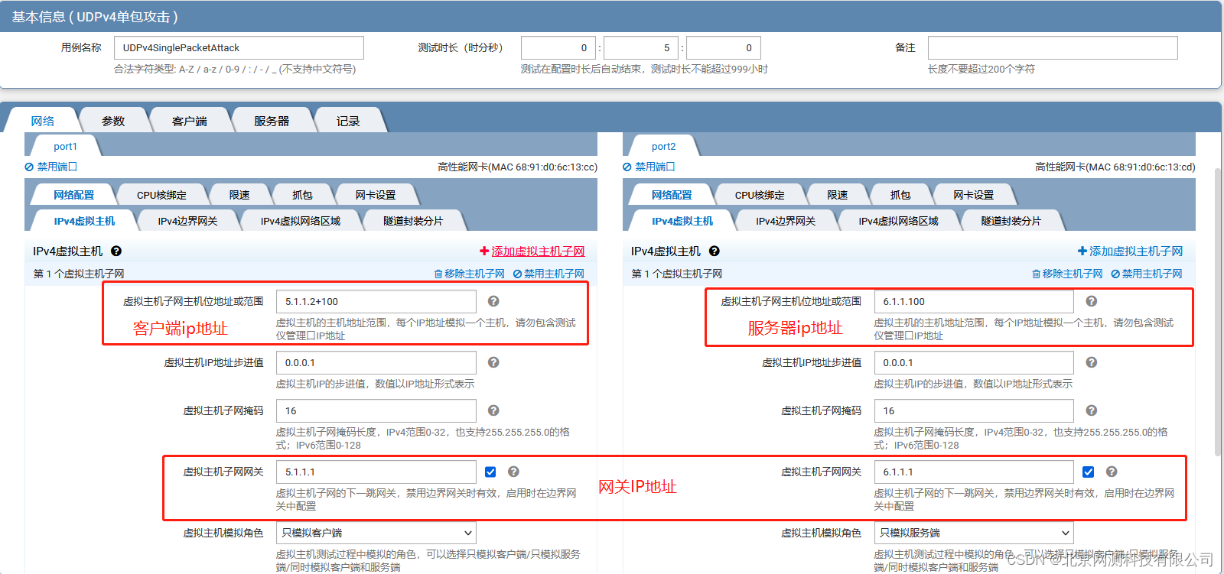This screenshot has height=574, width=1224.
Task: Open port1 限速 tab
Action: (239, 195)
